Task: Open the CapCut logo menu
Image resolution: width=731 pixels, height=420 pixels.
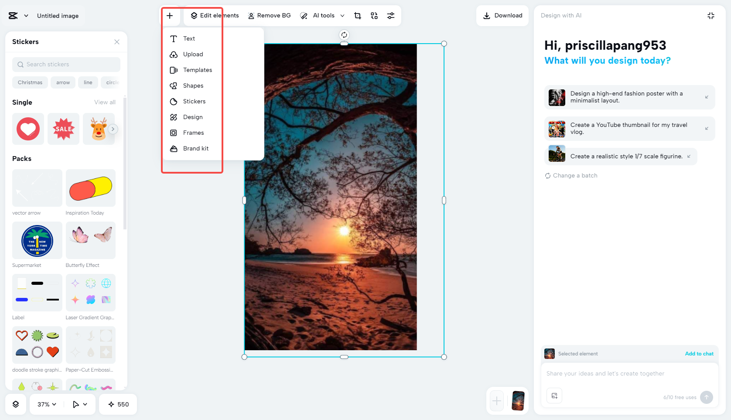Action: tap(13, 16)
